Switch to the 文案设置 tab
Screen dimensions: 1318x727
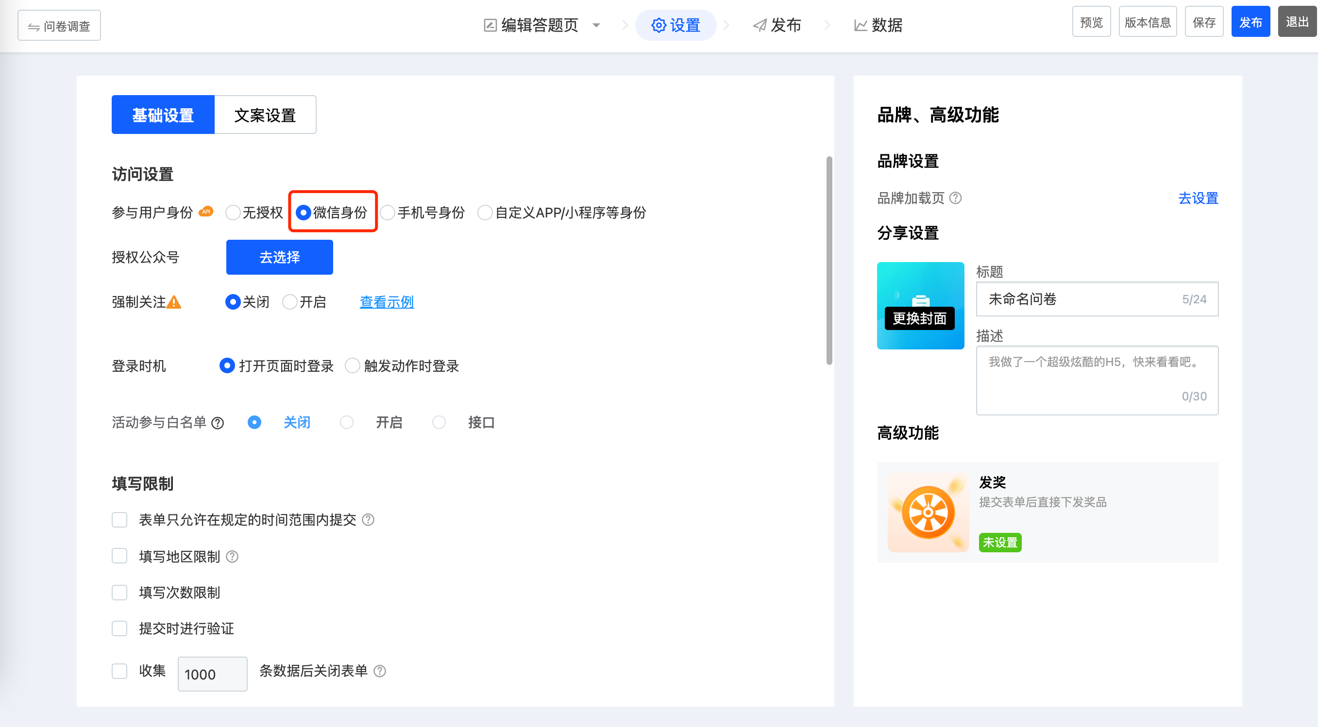(x=265, y=115)
